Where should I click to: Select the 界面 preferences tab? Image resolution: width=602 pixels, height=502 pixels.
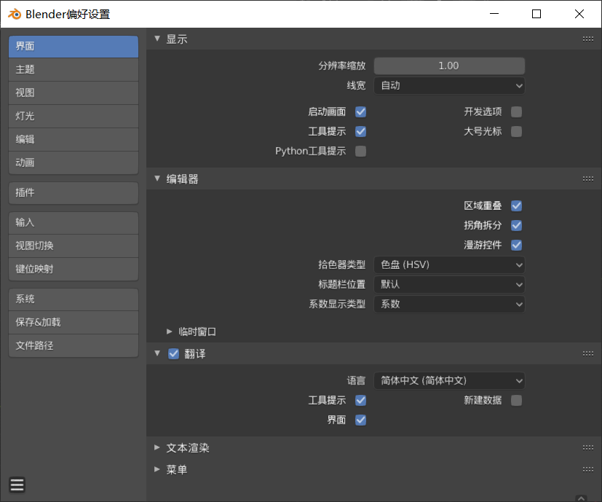click(74, 47)
